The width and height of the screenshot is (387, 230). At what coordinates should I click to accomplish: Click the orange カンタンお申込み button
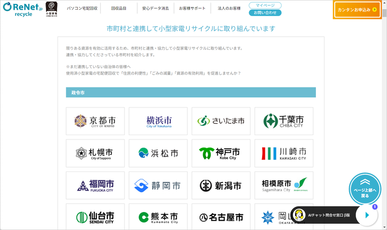click(x=357, y=10)
